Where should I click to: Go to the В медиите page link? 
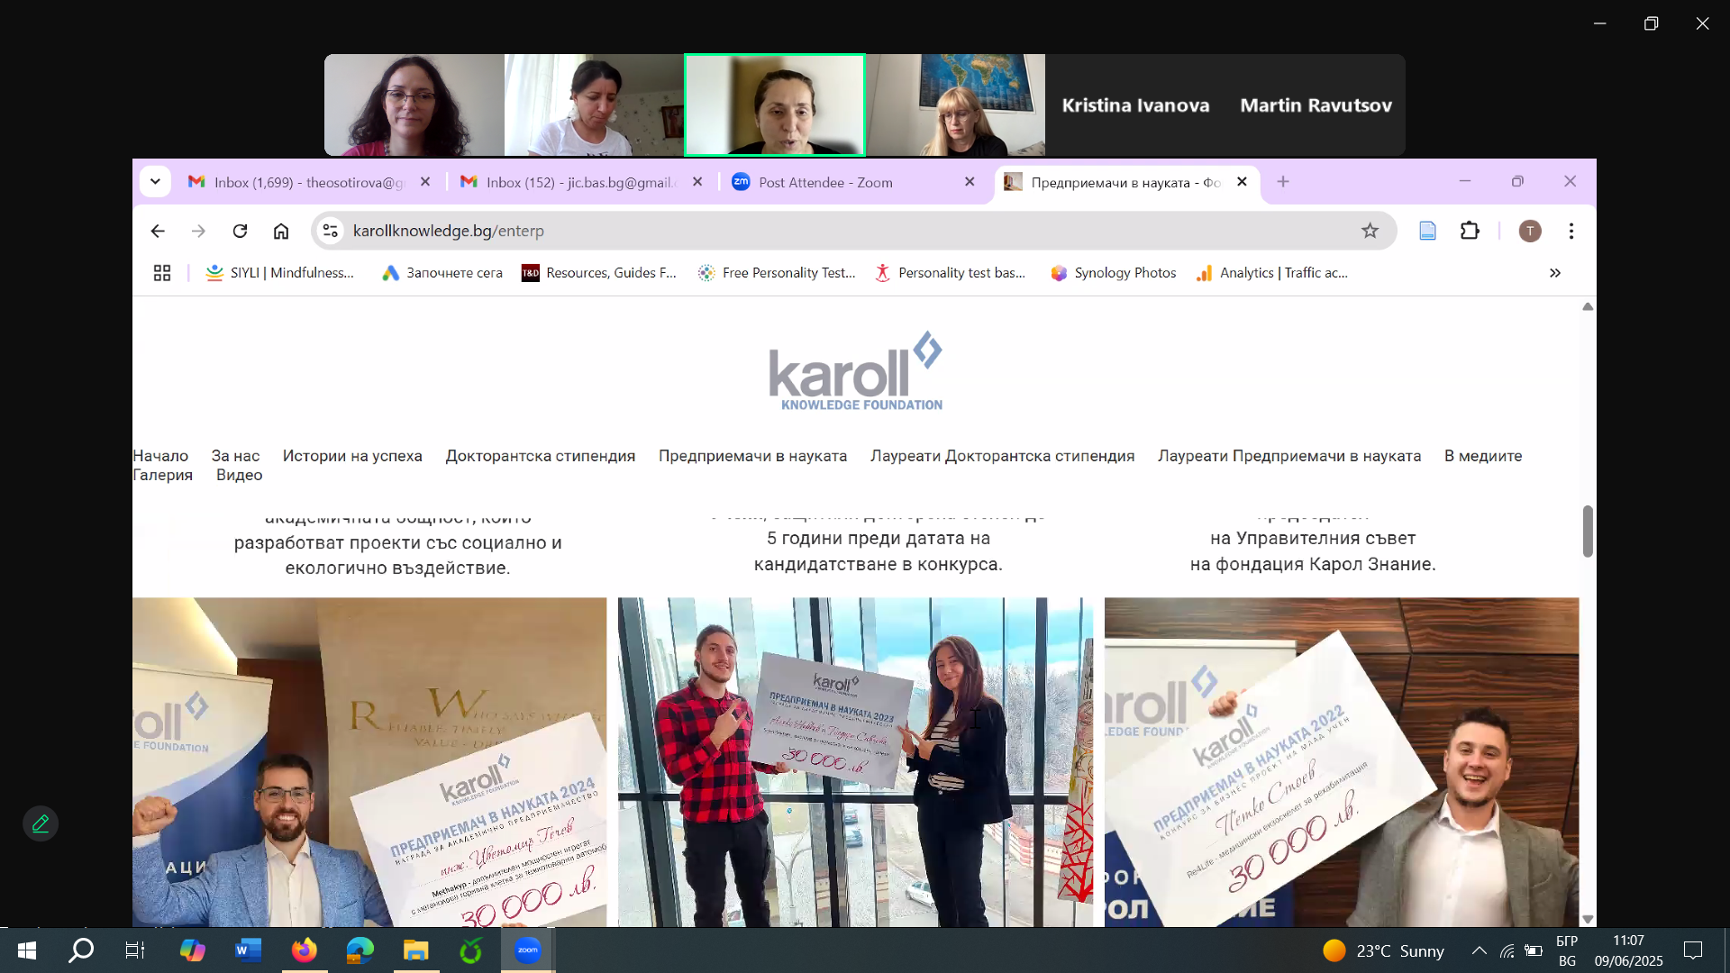click(x=1482, y=456)
